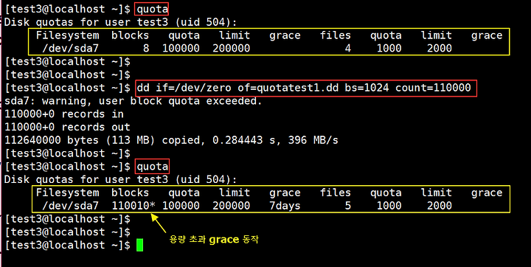
Task: Click "count=110000" in the dd command
Action: click(x=433, y=88)
